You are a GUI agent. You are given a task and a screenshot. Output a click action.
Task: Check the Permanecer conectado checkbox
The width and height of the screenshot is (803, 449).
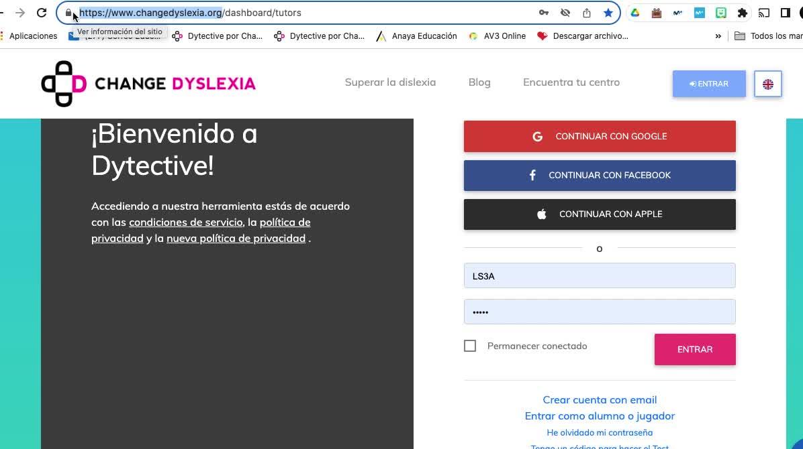(x=469, y=346)
